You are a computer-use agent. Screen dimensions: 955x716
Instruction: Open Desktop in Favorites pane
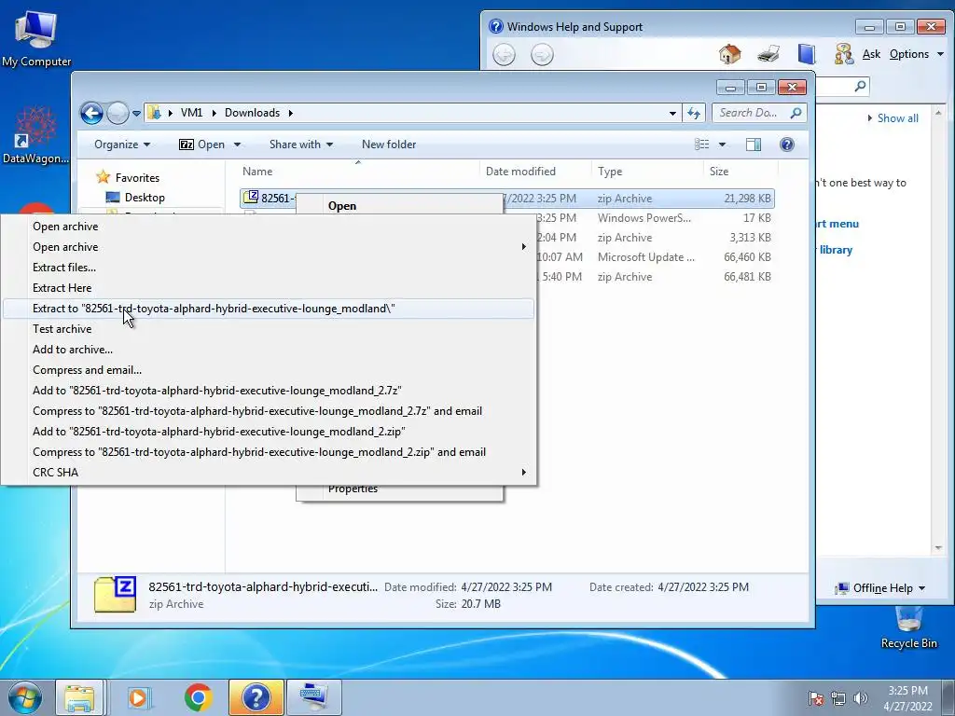pos(145,198)
